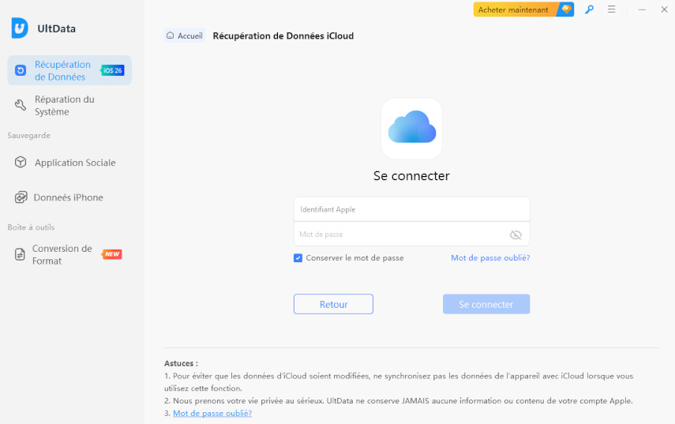Open Mot de passe oublié link in Astuces
The height and width of the screenshot is (424, 675).
tap(212, 413)
